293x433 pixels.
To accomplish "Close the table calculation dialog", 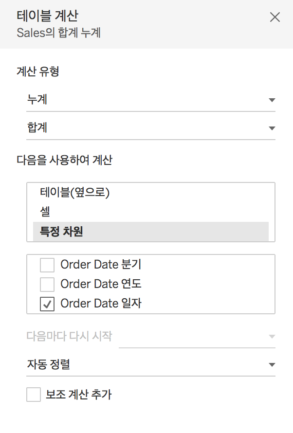I will [x=275, y=18].
